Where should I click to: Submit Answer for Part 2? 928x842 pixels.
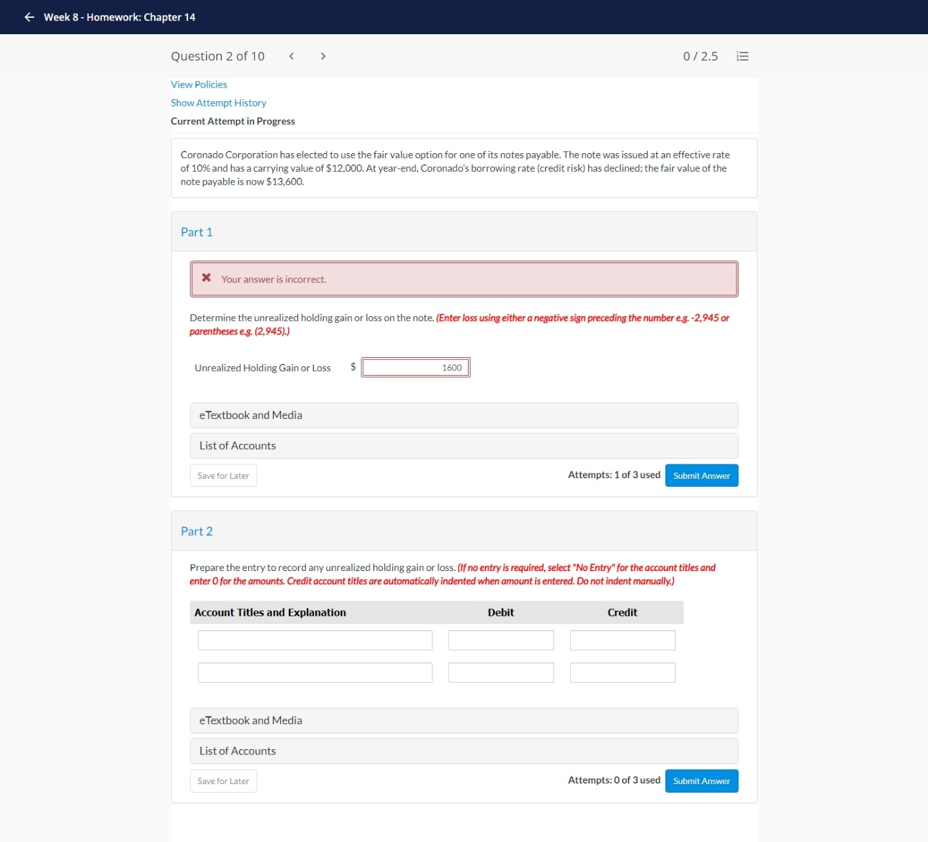pos(702,781)
